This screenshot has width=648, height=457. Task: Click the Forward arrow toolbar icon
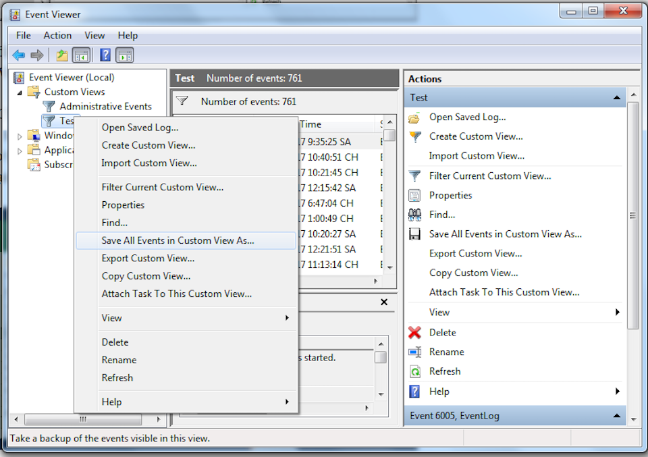coord(37,55)
